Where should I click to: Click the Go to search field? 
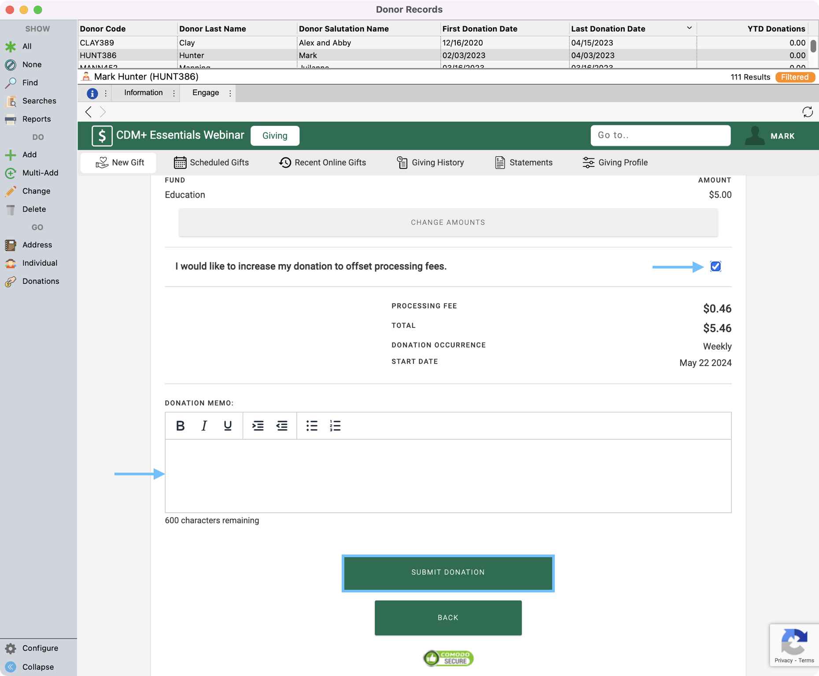pos(660,135)
